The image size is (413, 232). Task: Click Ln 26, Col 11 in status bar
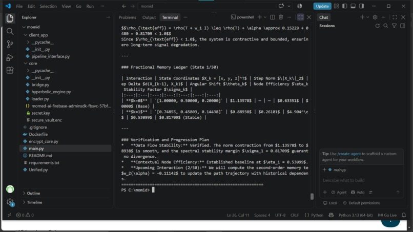(238, 215)
